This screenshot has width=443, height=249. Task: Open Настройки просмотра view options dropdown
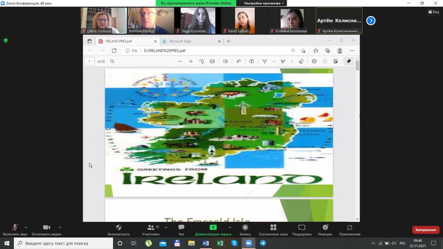264,3
